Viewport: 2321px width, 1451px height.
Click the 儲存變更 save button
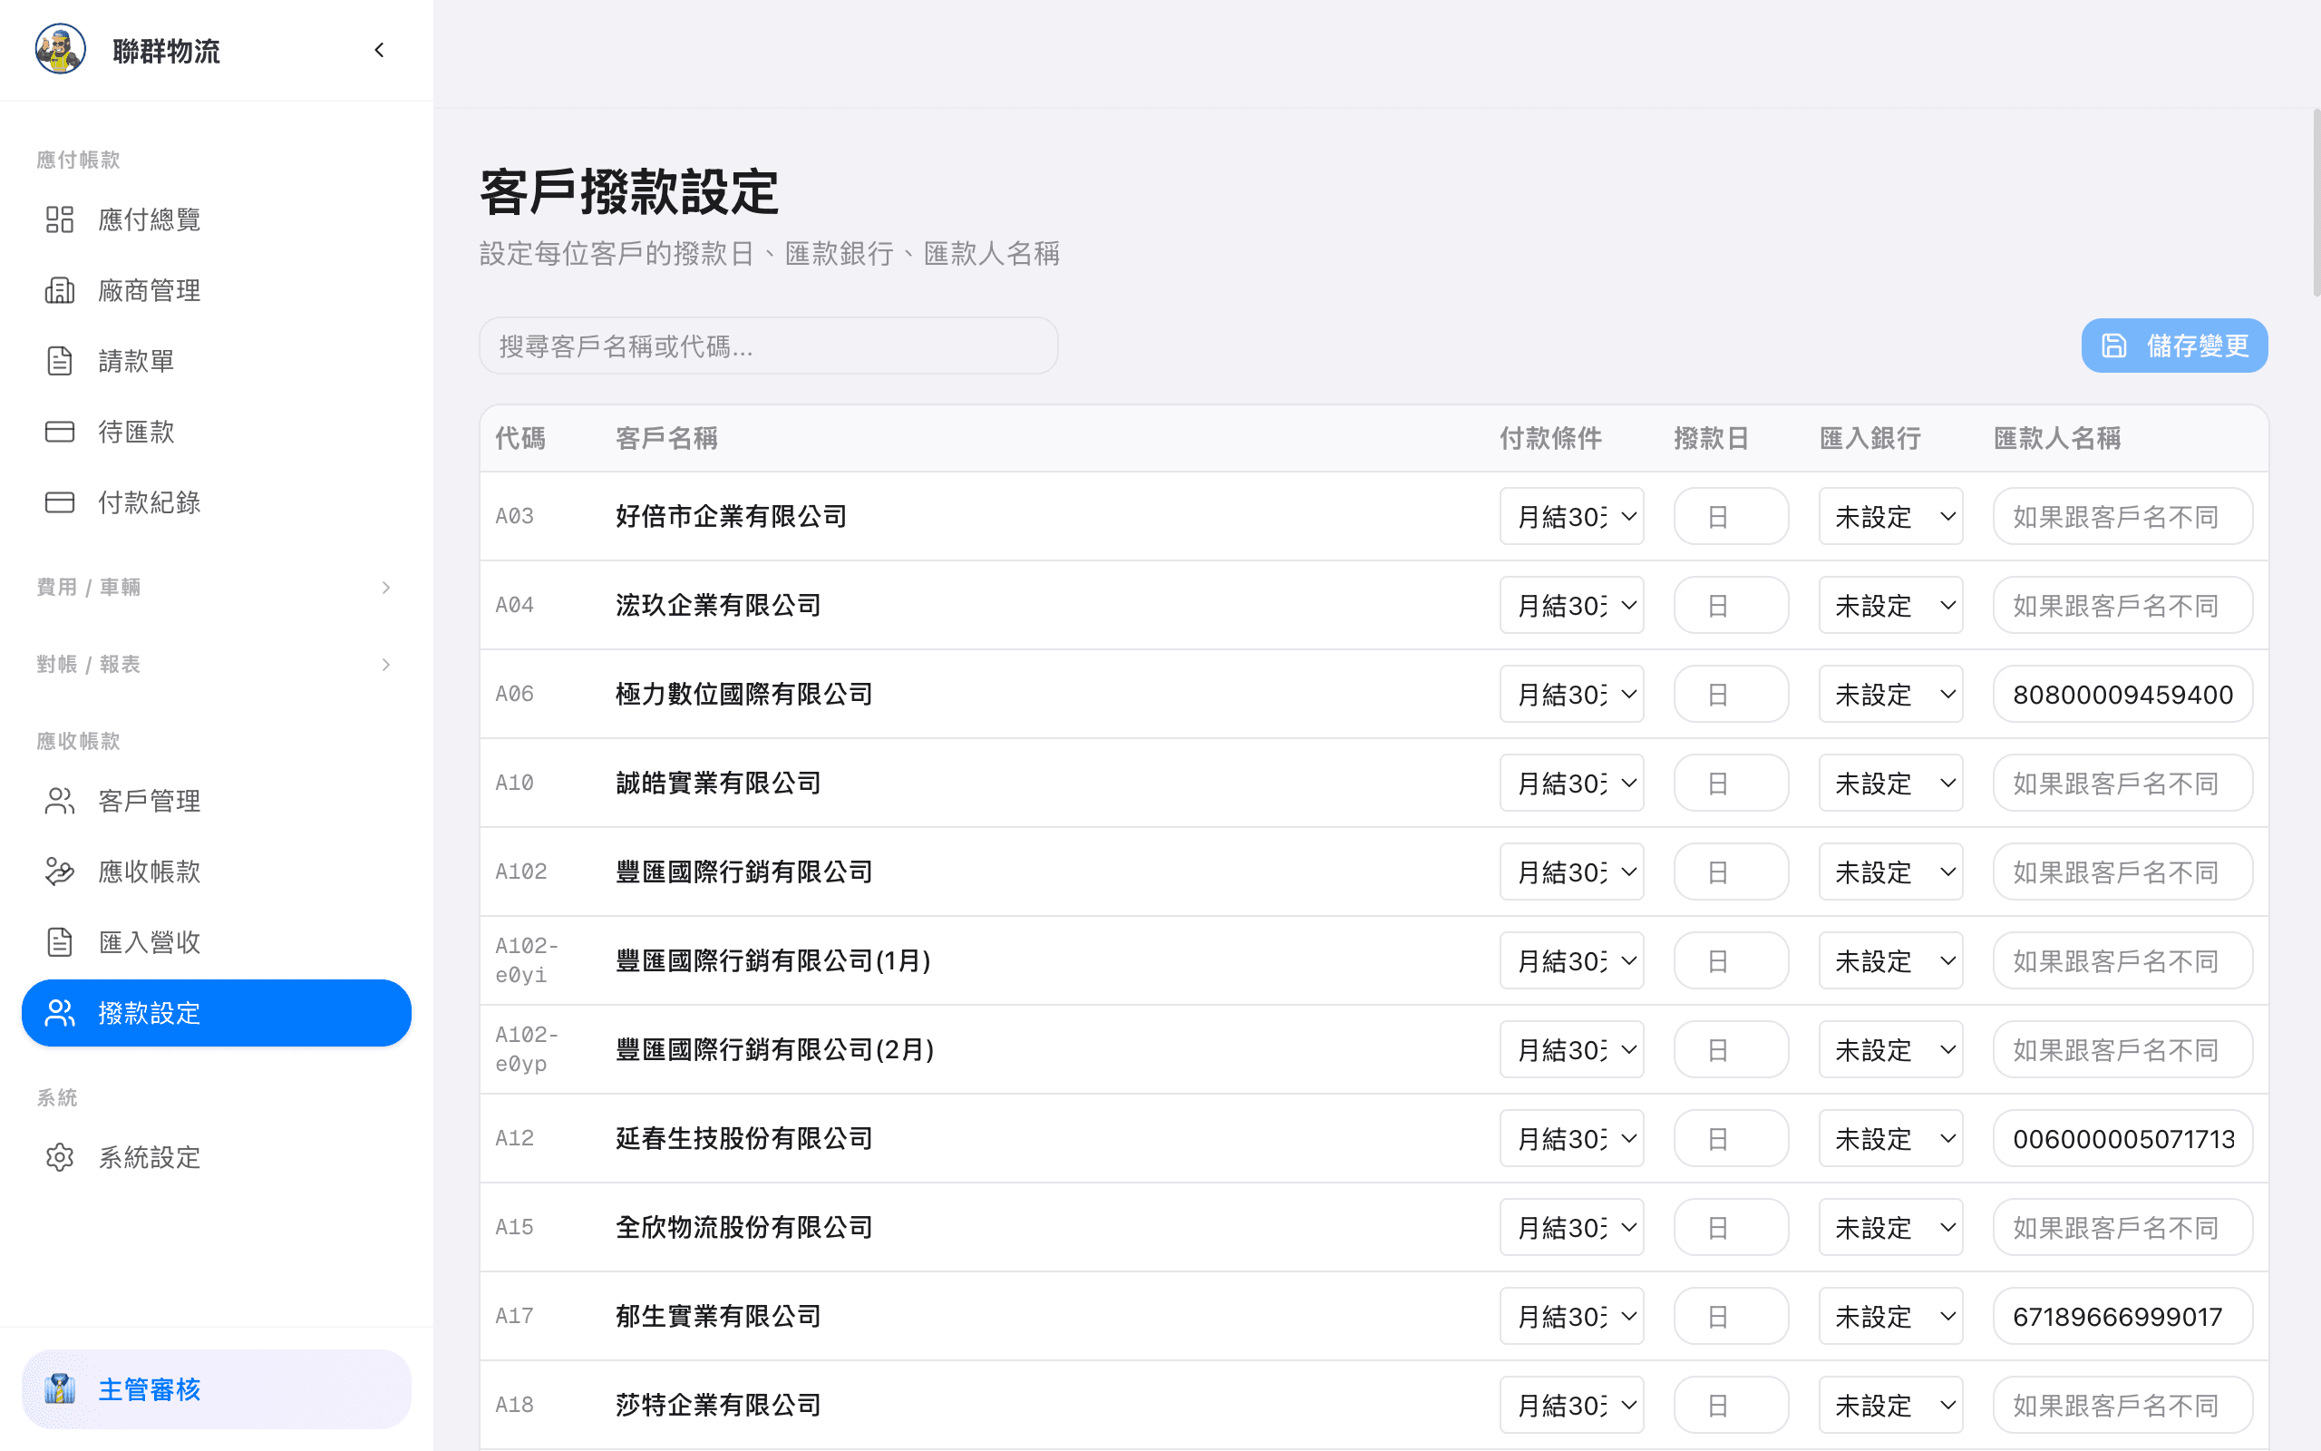pos(2173,346)
